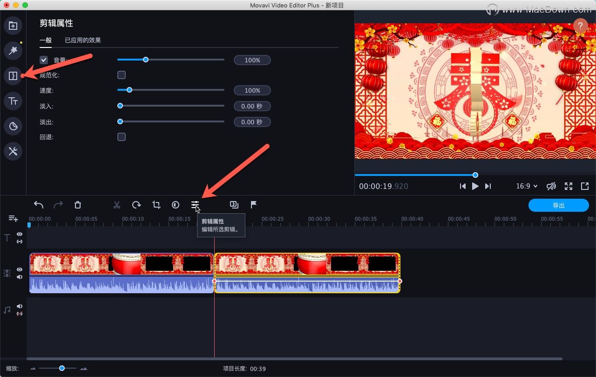This screenshot has height=377, width=596.
Task: Open the Stickers pie-shaped panel icon
Action: pos(13,126)
